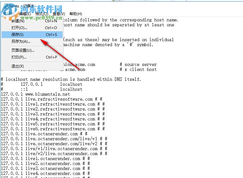
Task: Open the 帮助(H) menu
Action: coord(76,14)
